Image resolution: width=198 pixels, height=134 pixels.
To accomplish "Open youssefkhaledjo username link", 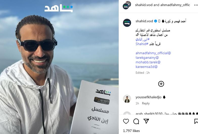I will click(148, 97).
